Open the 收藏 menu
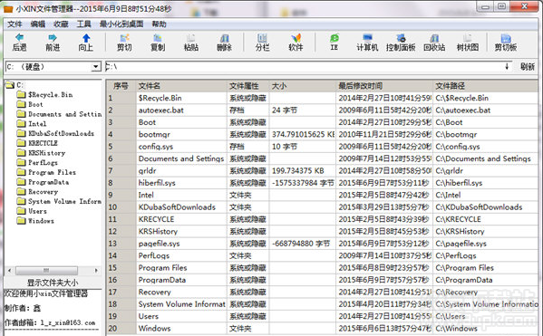Image resolution: width=543 pixels, height=336 pixels. [61, 24]
